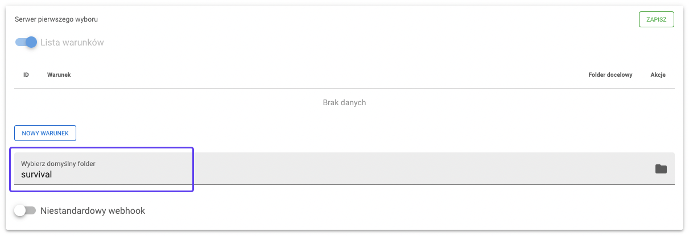Click the white knob of webhook switch
689x236 pixels.
[x=20, y=211]
